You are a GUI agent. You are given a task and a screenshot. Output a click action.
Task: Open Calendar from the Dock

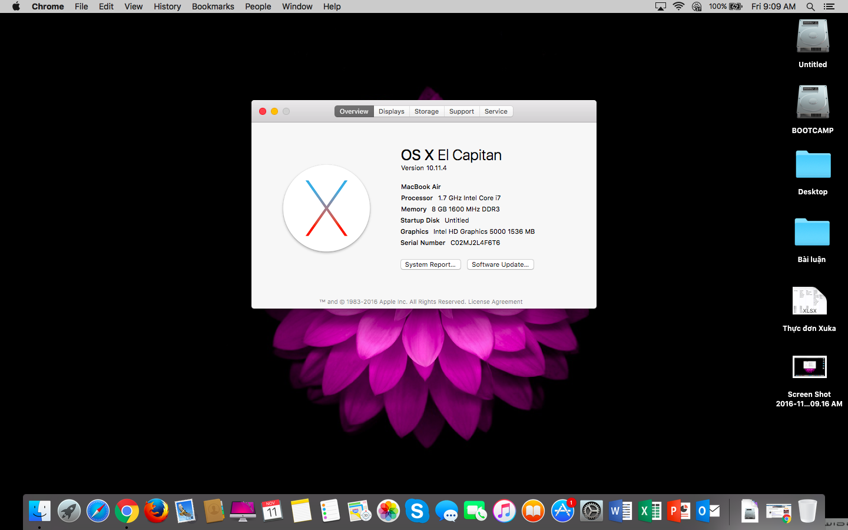tap(272, 511)
